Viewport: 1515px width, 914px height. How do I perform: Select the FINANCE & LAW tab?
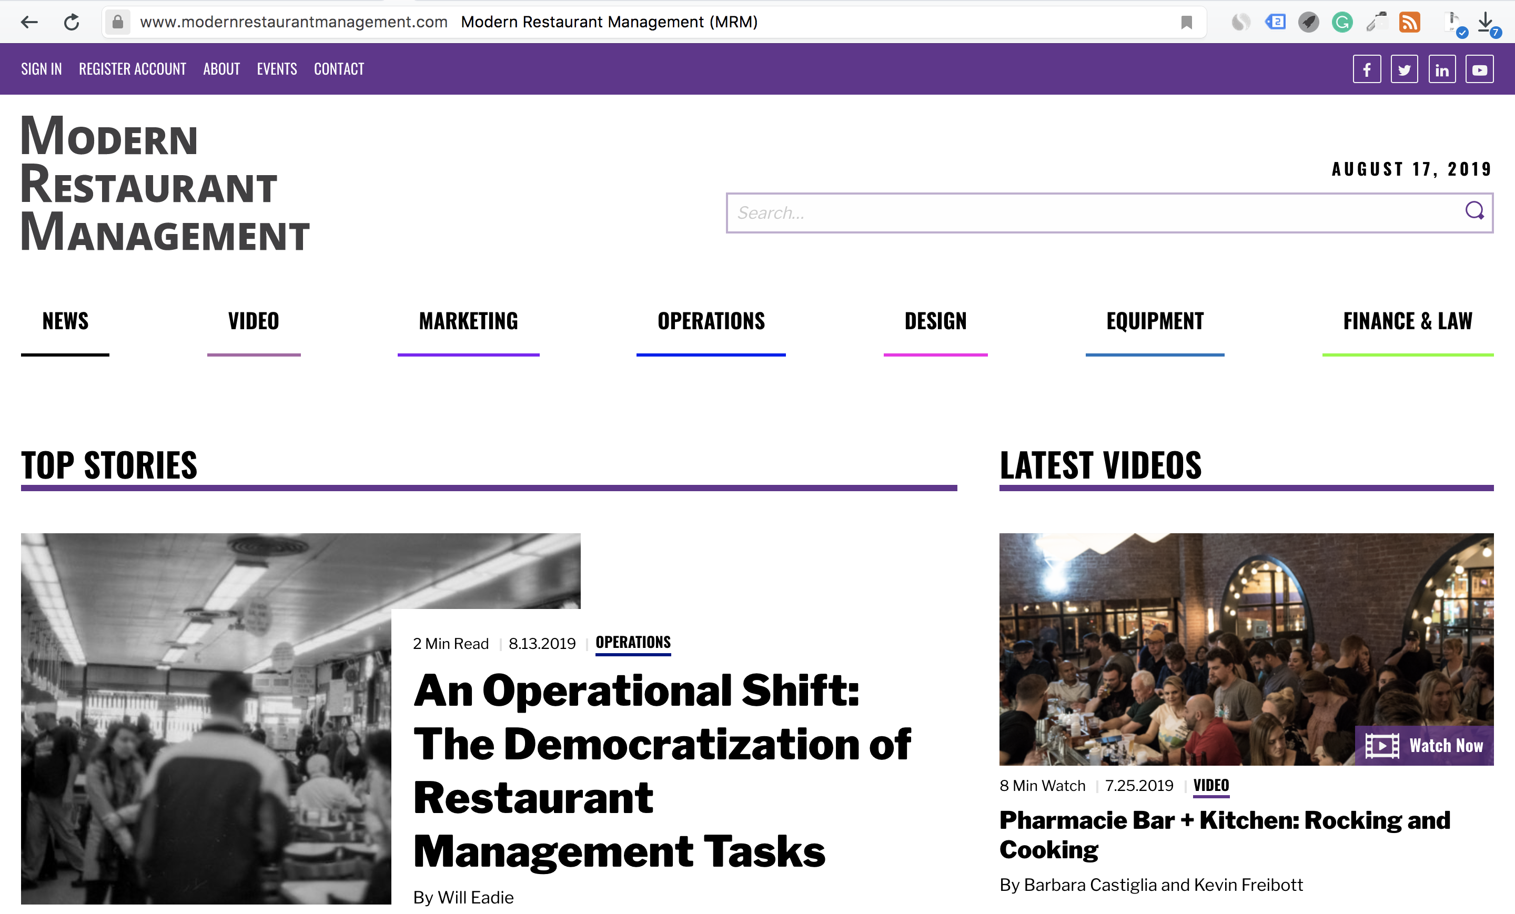[1407, 319]
